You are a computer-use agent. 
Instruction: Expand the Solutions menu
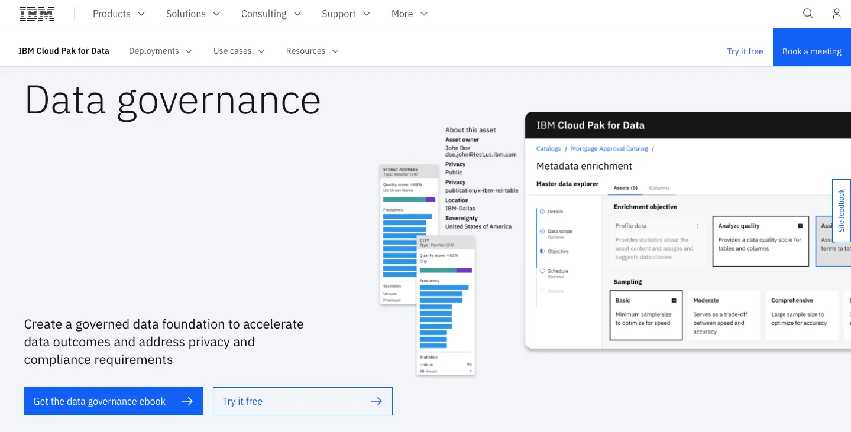tap(193, 14)
